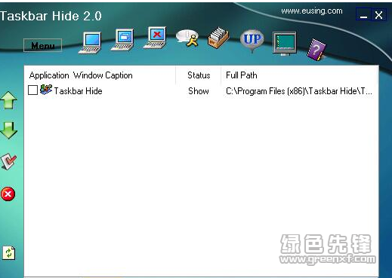Click the Status column header
The width and height of the screenshot is (392, 278).
199,75
